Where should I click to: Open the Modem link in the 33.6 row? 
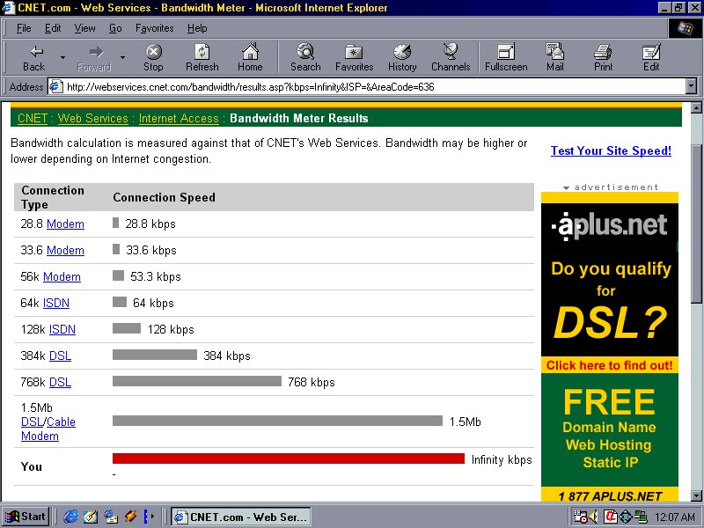(65, 251)
